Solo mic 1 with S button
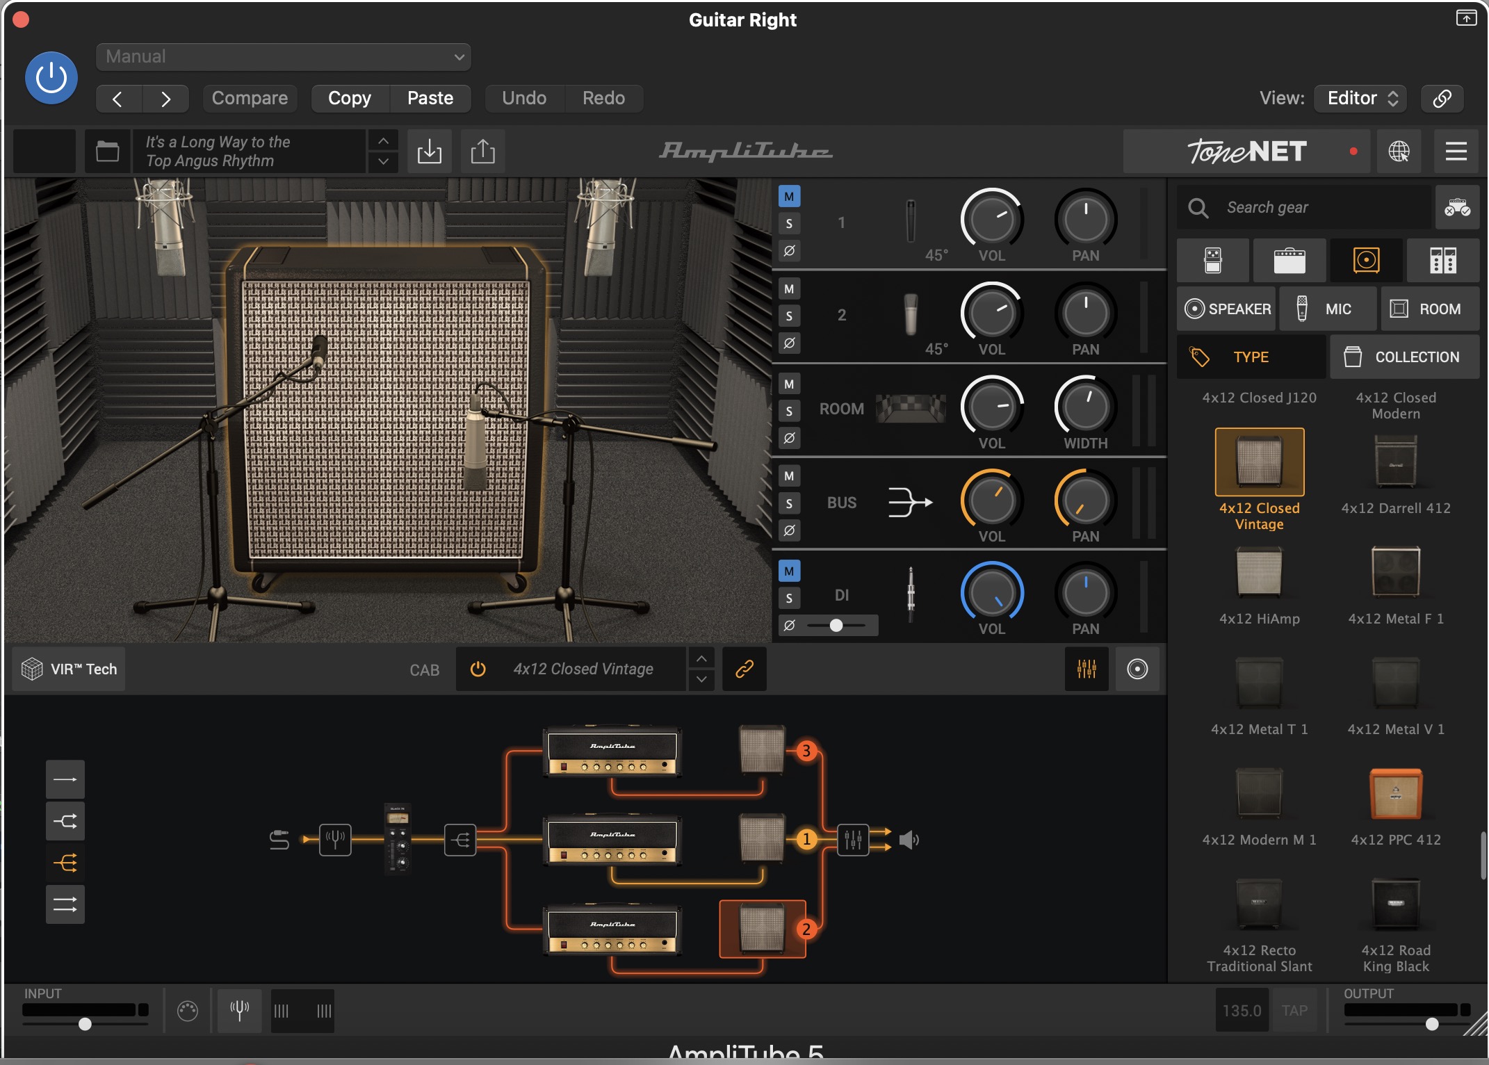This screenshot has width=1489, height=1065. tap(789, 224)
